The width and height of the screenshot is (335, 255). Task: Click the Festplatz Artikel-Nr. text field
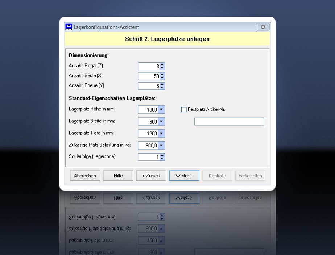[x=229, y=121]
